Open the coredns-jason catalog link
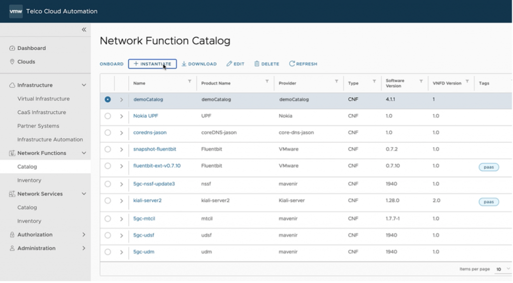This screenshot has height=283, width=513. pyautogui.click(x=150, y=133)
